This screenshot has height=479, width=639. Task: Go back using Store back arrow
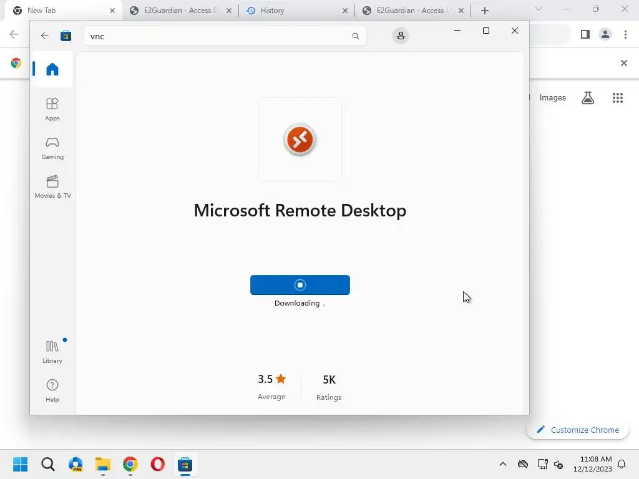click(45, 36)
